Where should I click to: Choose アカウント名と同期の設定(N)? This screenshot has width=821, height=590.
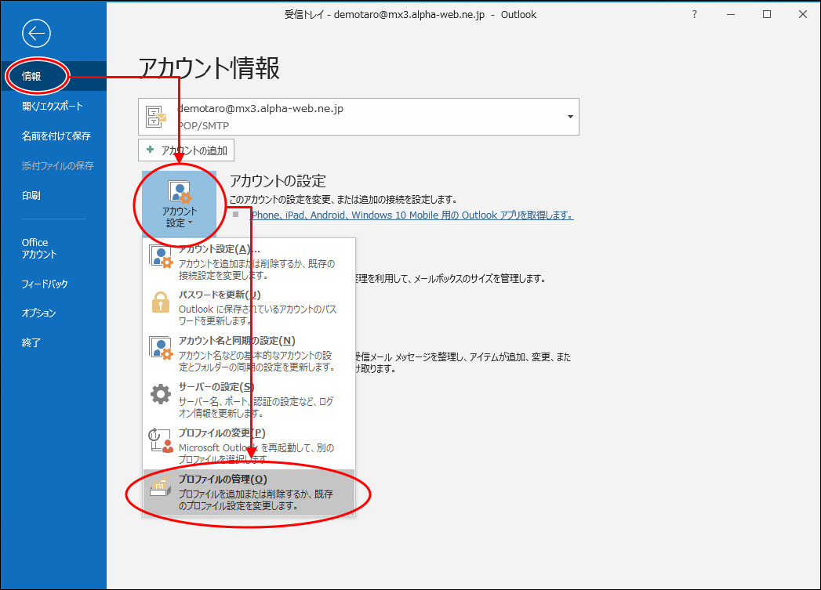pyautogui.click(x=249, y=353)
